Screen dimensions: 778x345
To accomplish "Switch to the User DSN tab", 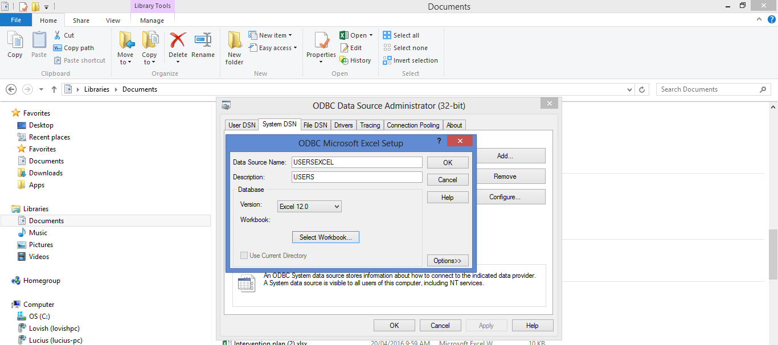I will 241,125.
